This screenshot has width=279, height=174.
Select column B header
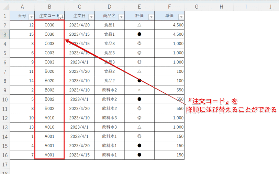coord(49,7)
